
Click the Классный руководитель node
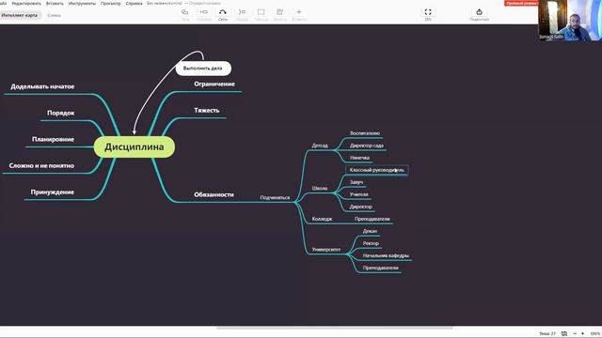[x=376, y=170]
